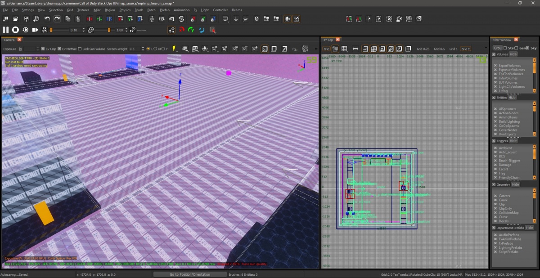540x278 pixels.
Task: Click Hide button next to Geometry
Action: pyautogui.click(x=515, y=184)
